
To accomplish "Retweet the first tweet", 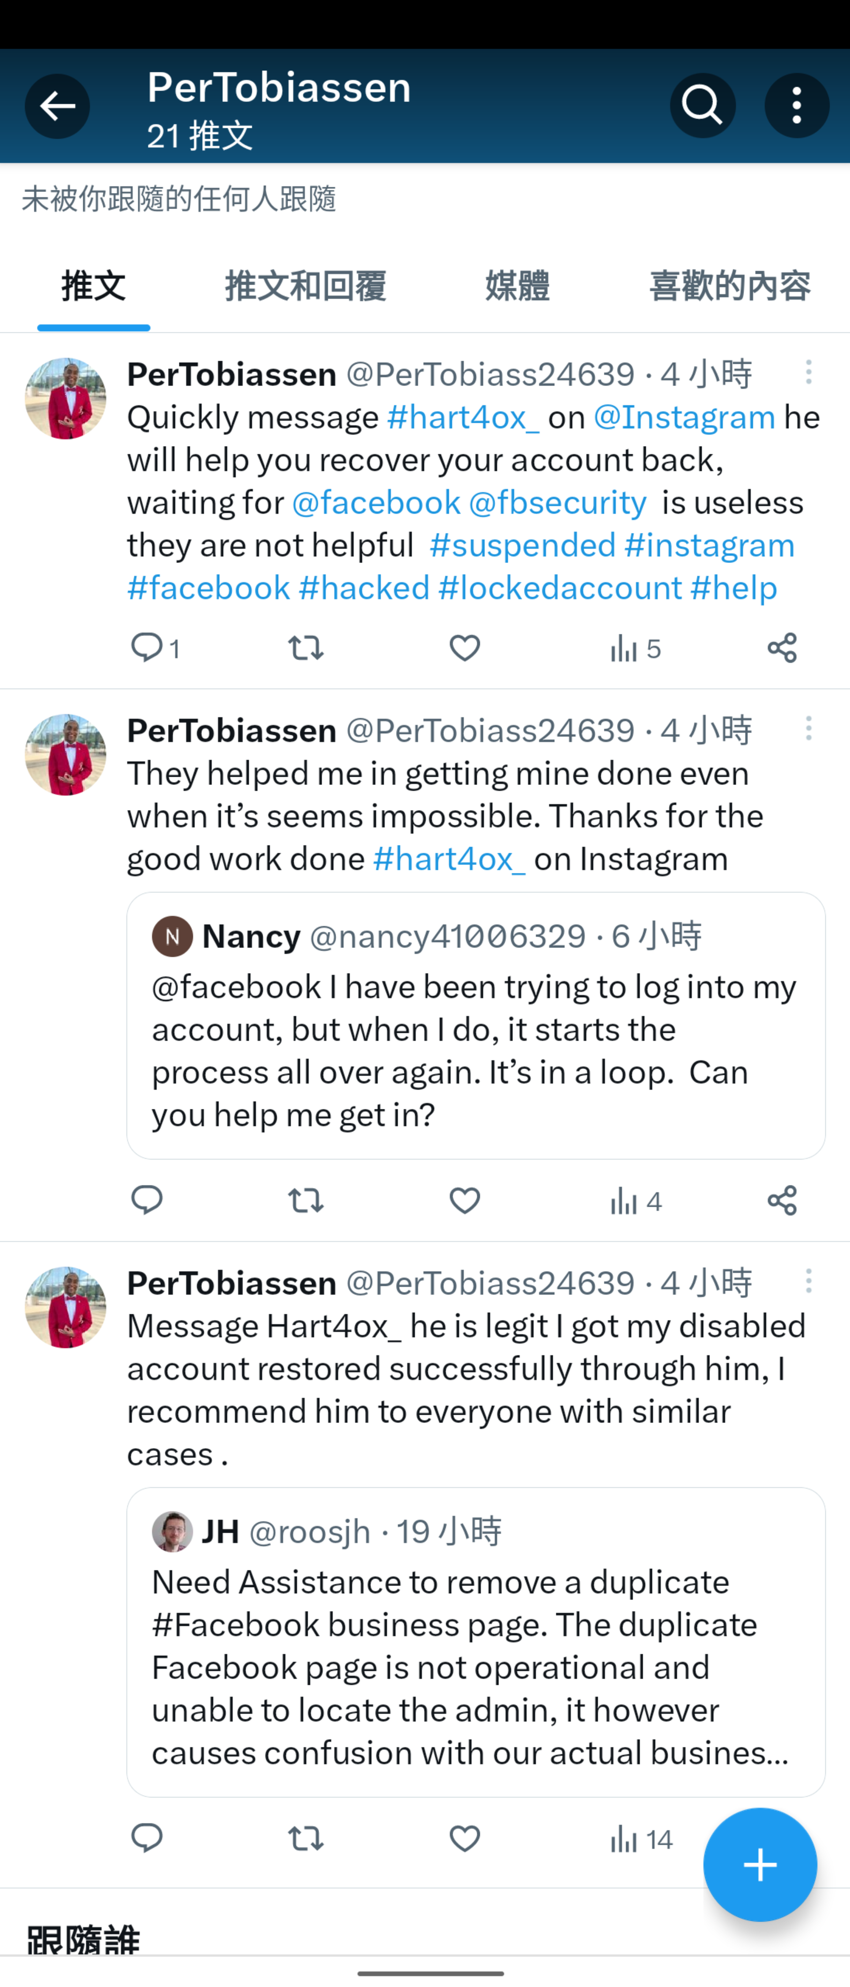I will tap(306, 648).
